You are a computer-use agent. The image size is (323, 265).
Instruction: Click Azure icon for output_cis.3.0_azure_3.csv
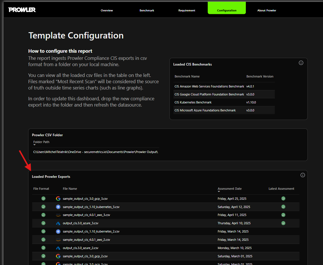click(x=58, y=223)
